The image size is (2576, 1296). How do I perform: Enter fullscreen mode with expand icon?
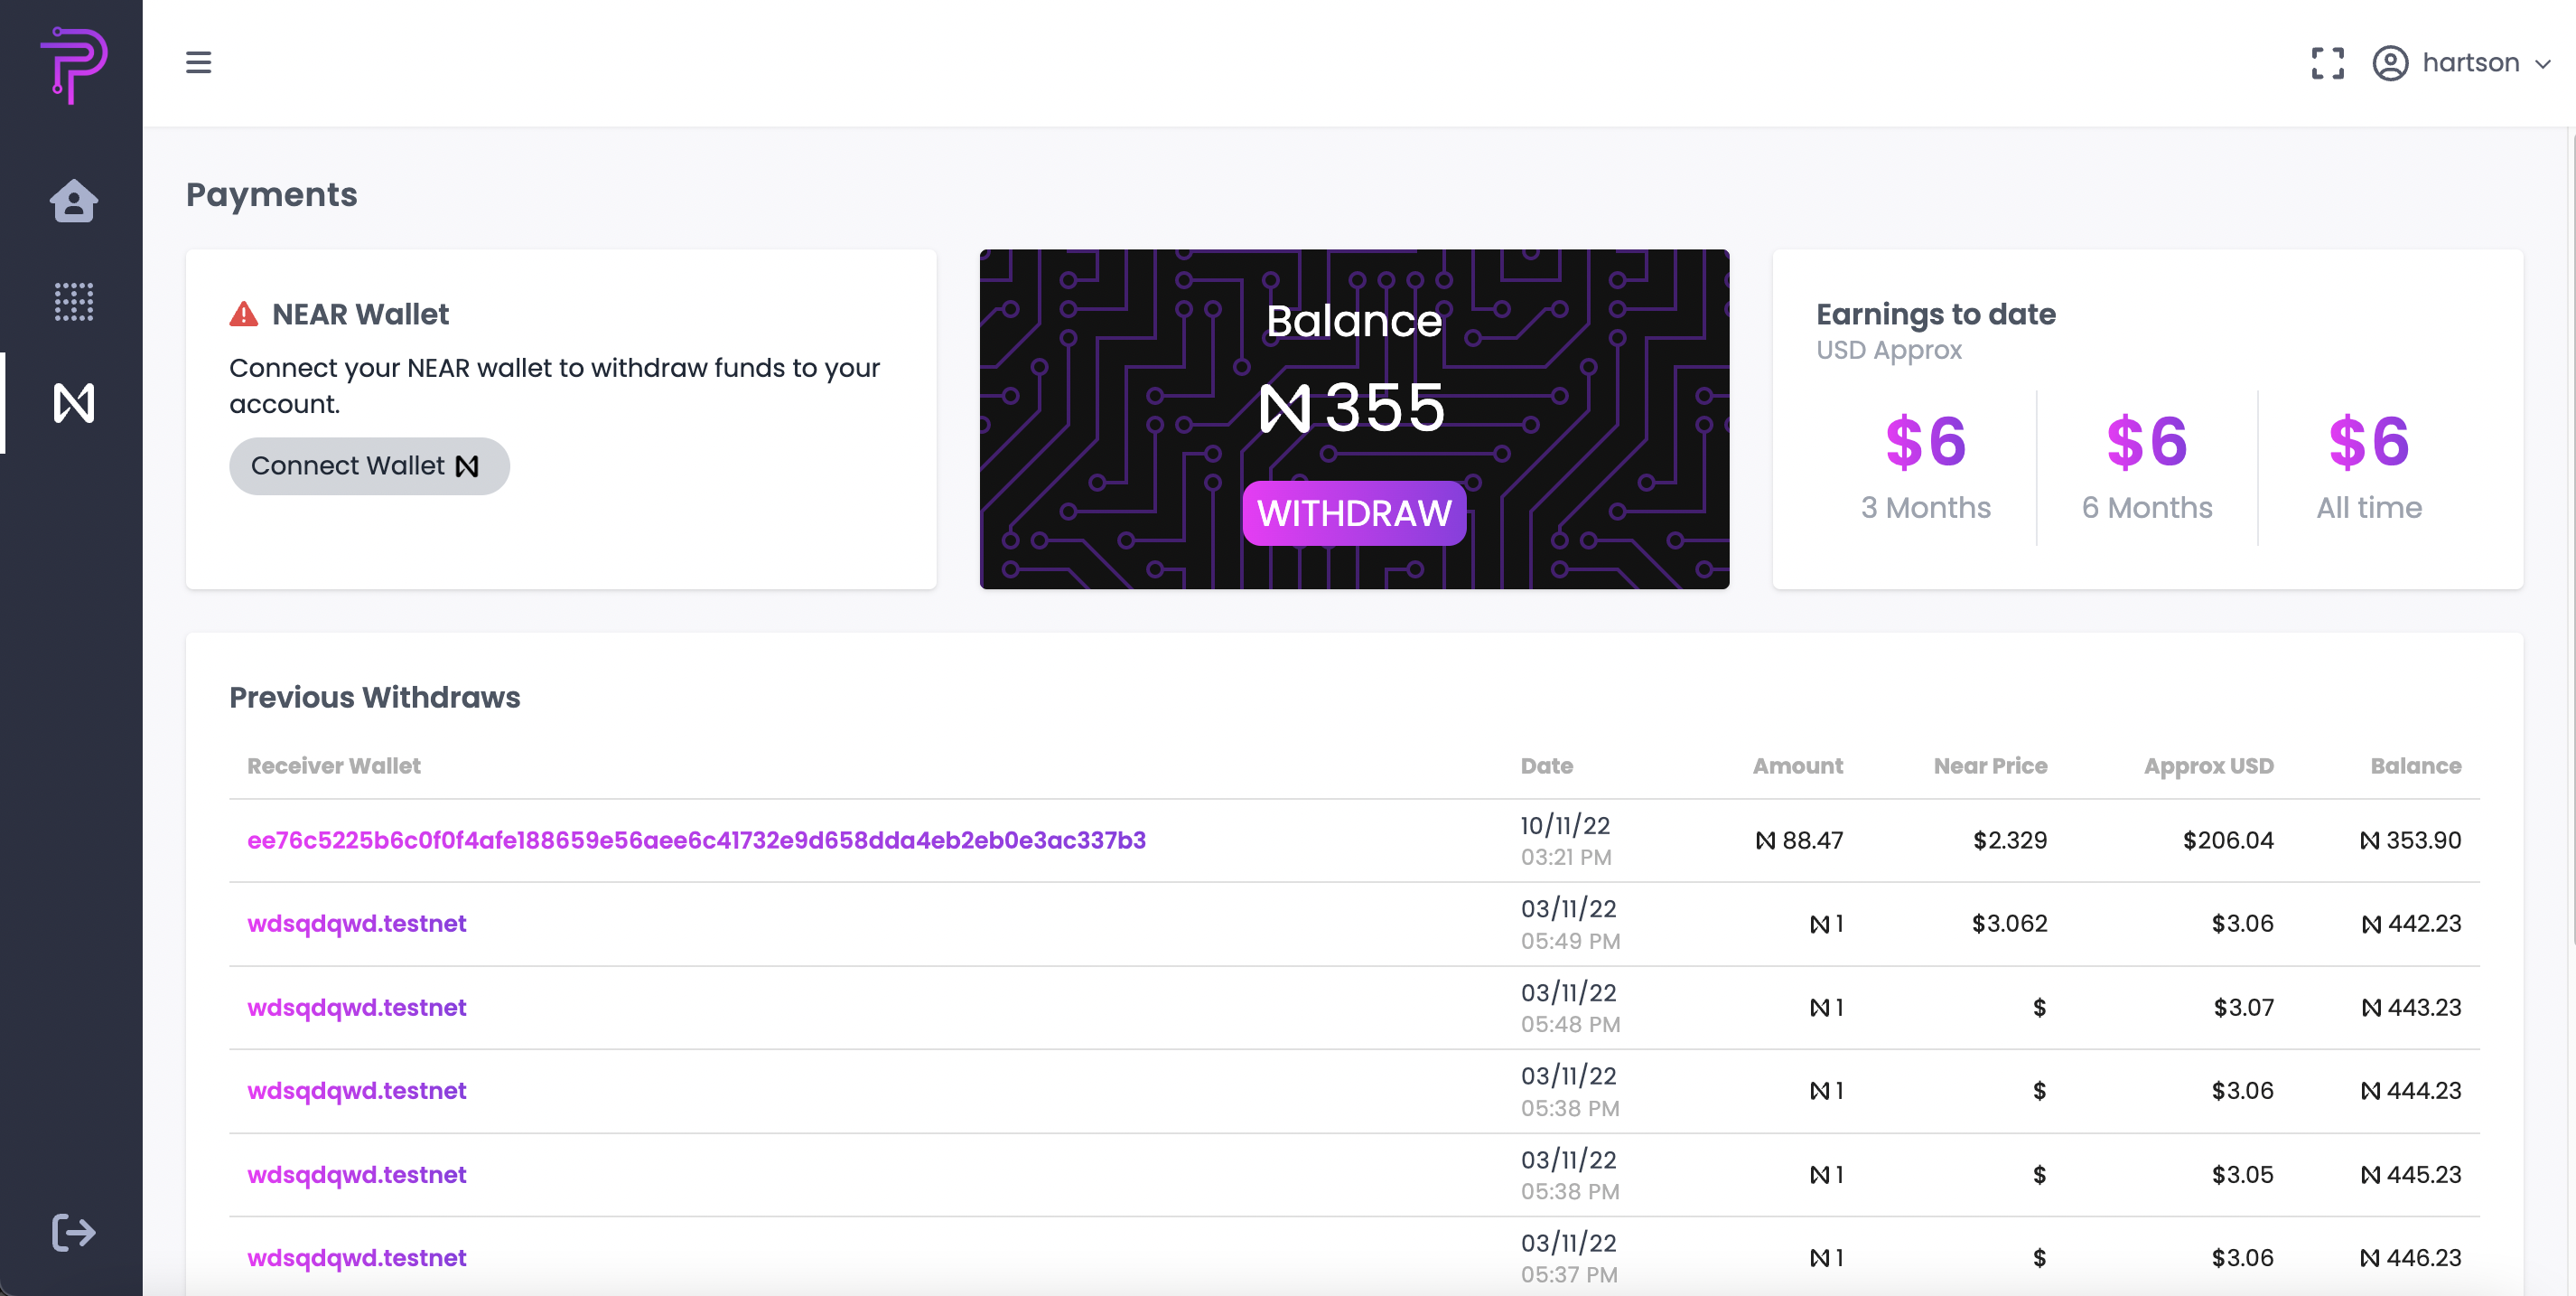click(x=2327, y=63)
